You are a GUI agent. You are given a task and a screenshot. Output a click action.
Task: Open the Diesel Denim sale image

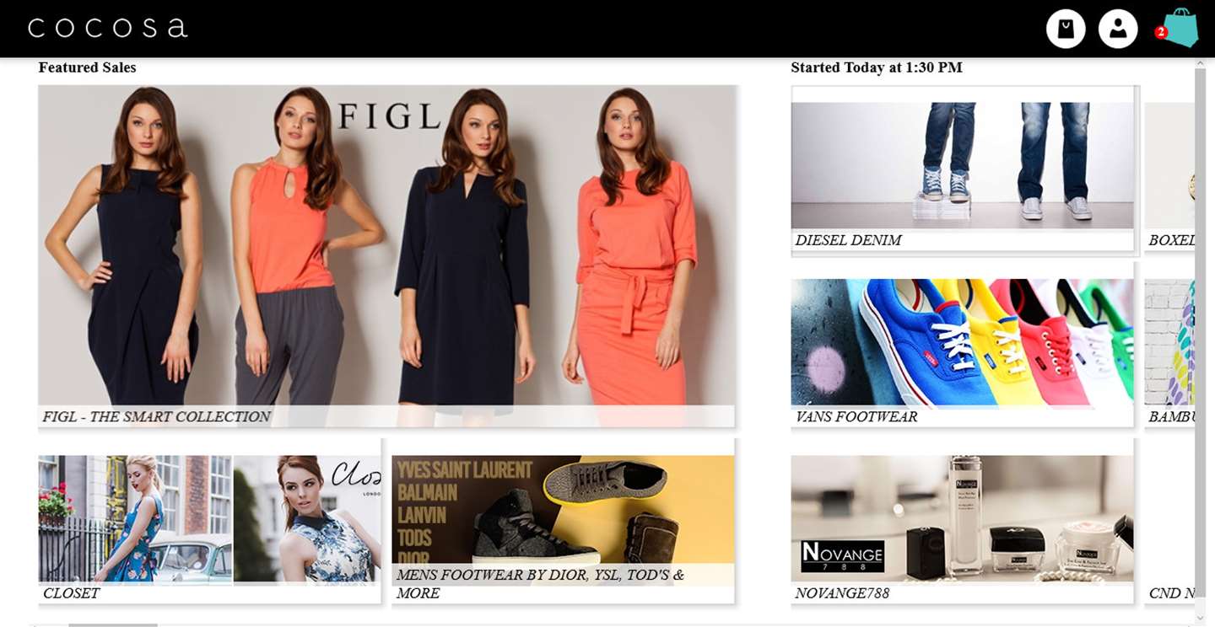(962, 165)
